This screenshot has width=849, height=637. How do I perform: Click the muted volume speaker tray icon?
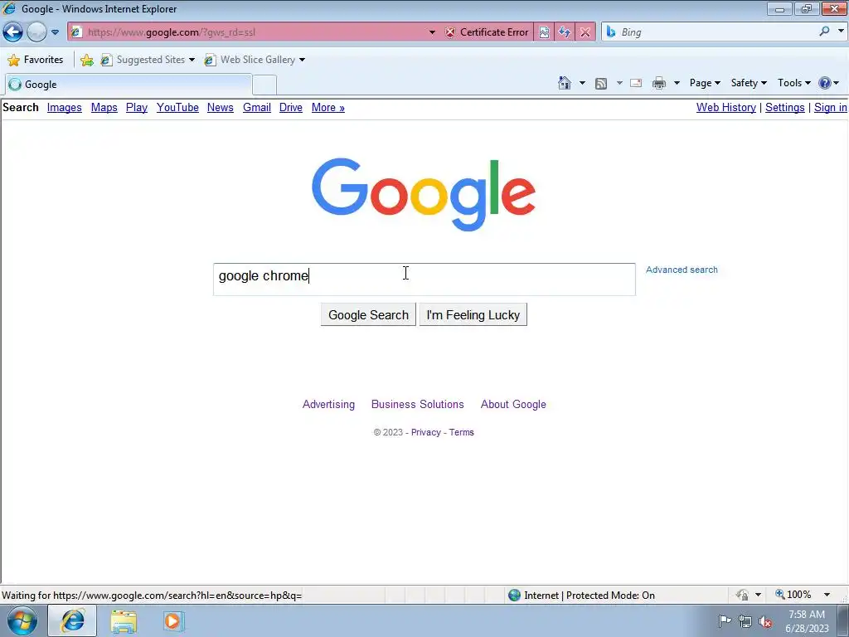point(765,621)
